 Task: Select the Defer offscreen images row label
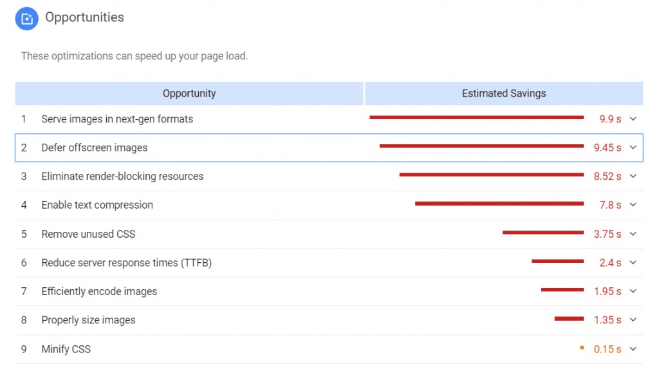click(x=95, y=148)
